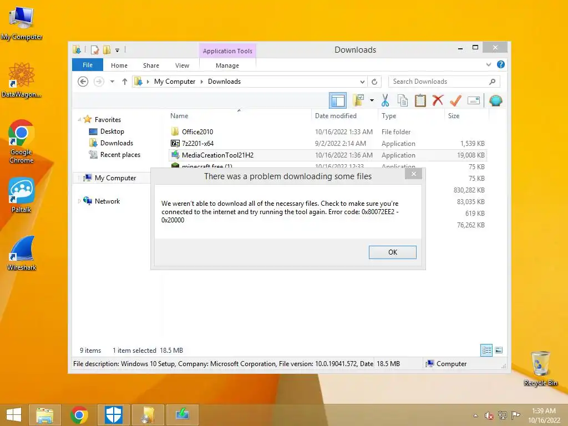Click the network tray icon
The height and width of the screenshot is (426, 568).
coord(503,415)
